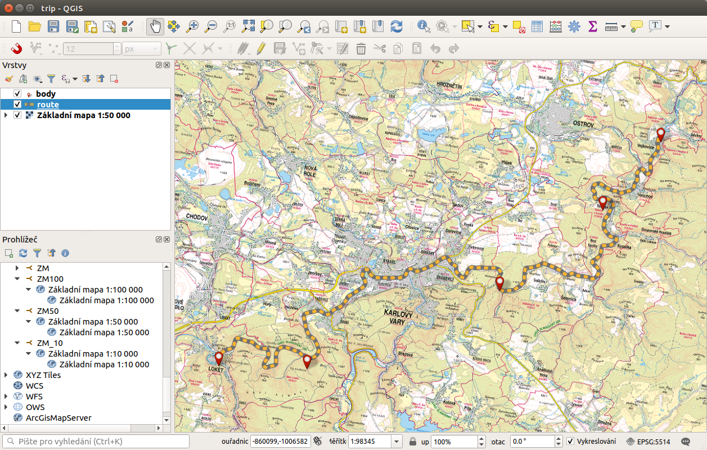
Task: Open the Measure tool dropdown arrow
Action: tap(623, 26)
